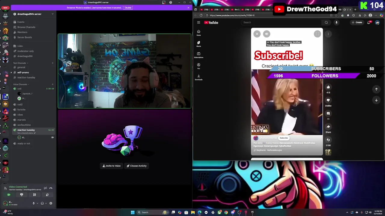385x216 pixels.
Task: Disable Streamer Mode in Discord banner
Action: pos(128,7)
